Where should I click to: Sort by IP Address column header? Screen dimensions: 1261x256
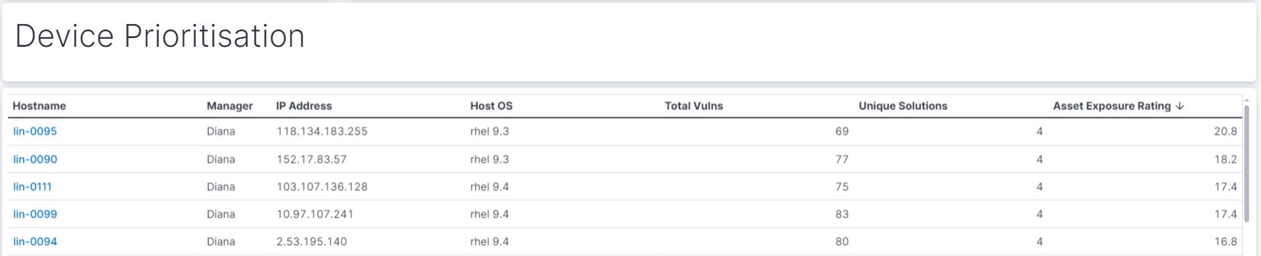304,106
